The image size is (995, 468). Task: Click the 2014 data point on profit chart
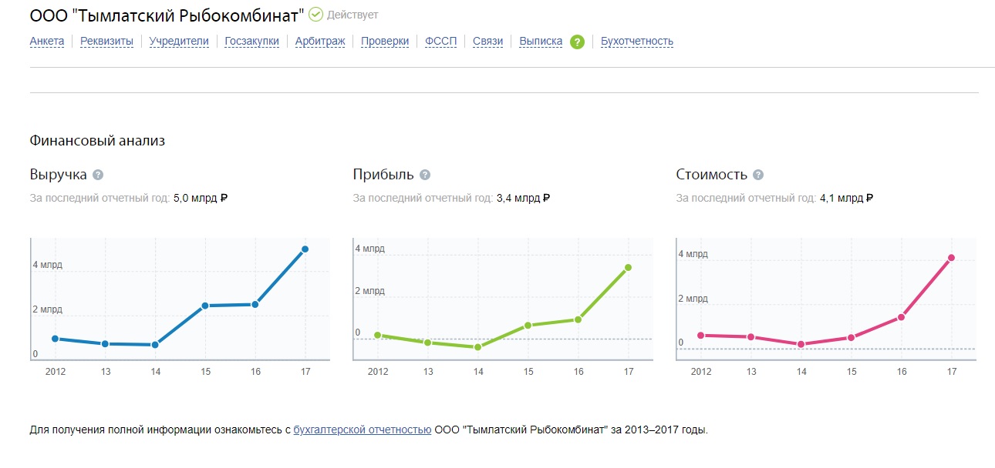pyautogui.click(x=477, y=347)
